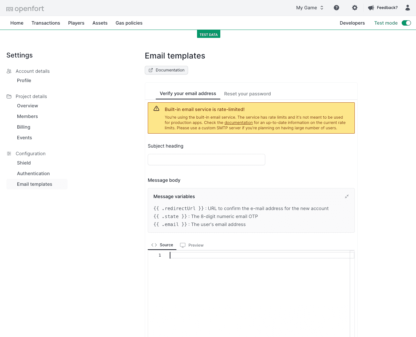Open Authentication configuration
416x337 pixels.
click(33, 173)
